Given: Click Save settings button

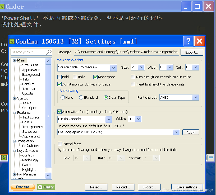Looking at the screenshot, I should (187, 187).
